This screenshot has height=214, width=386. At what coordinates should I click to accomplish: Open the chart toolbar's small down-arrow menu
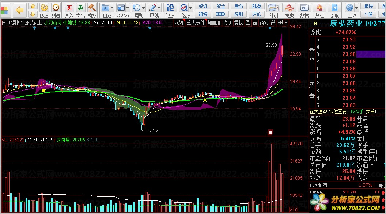coord(286,23)
